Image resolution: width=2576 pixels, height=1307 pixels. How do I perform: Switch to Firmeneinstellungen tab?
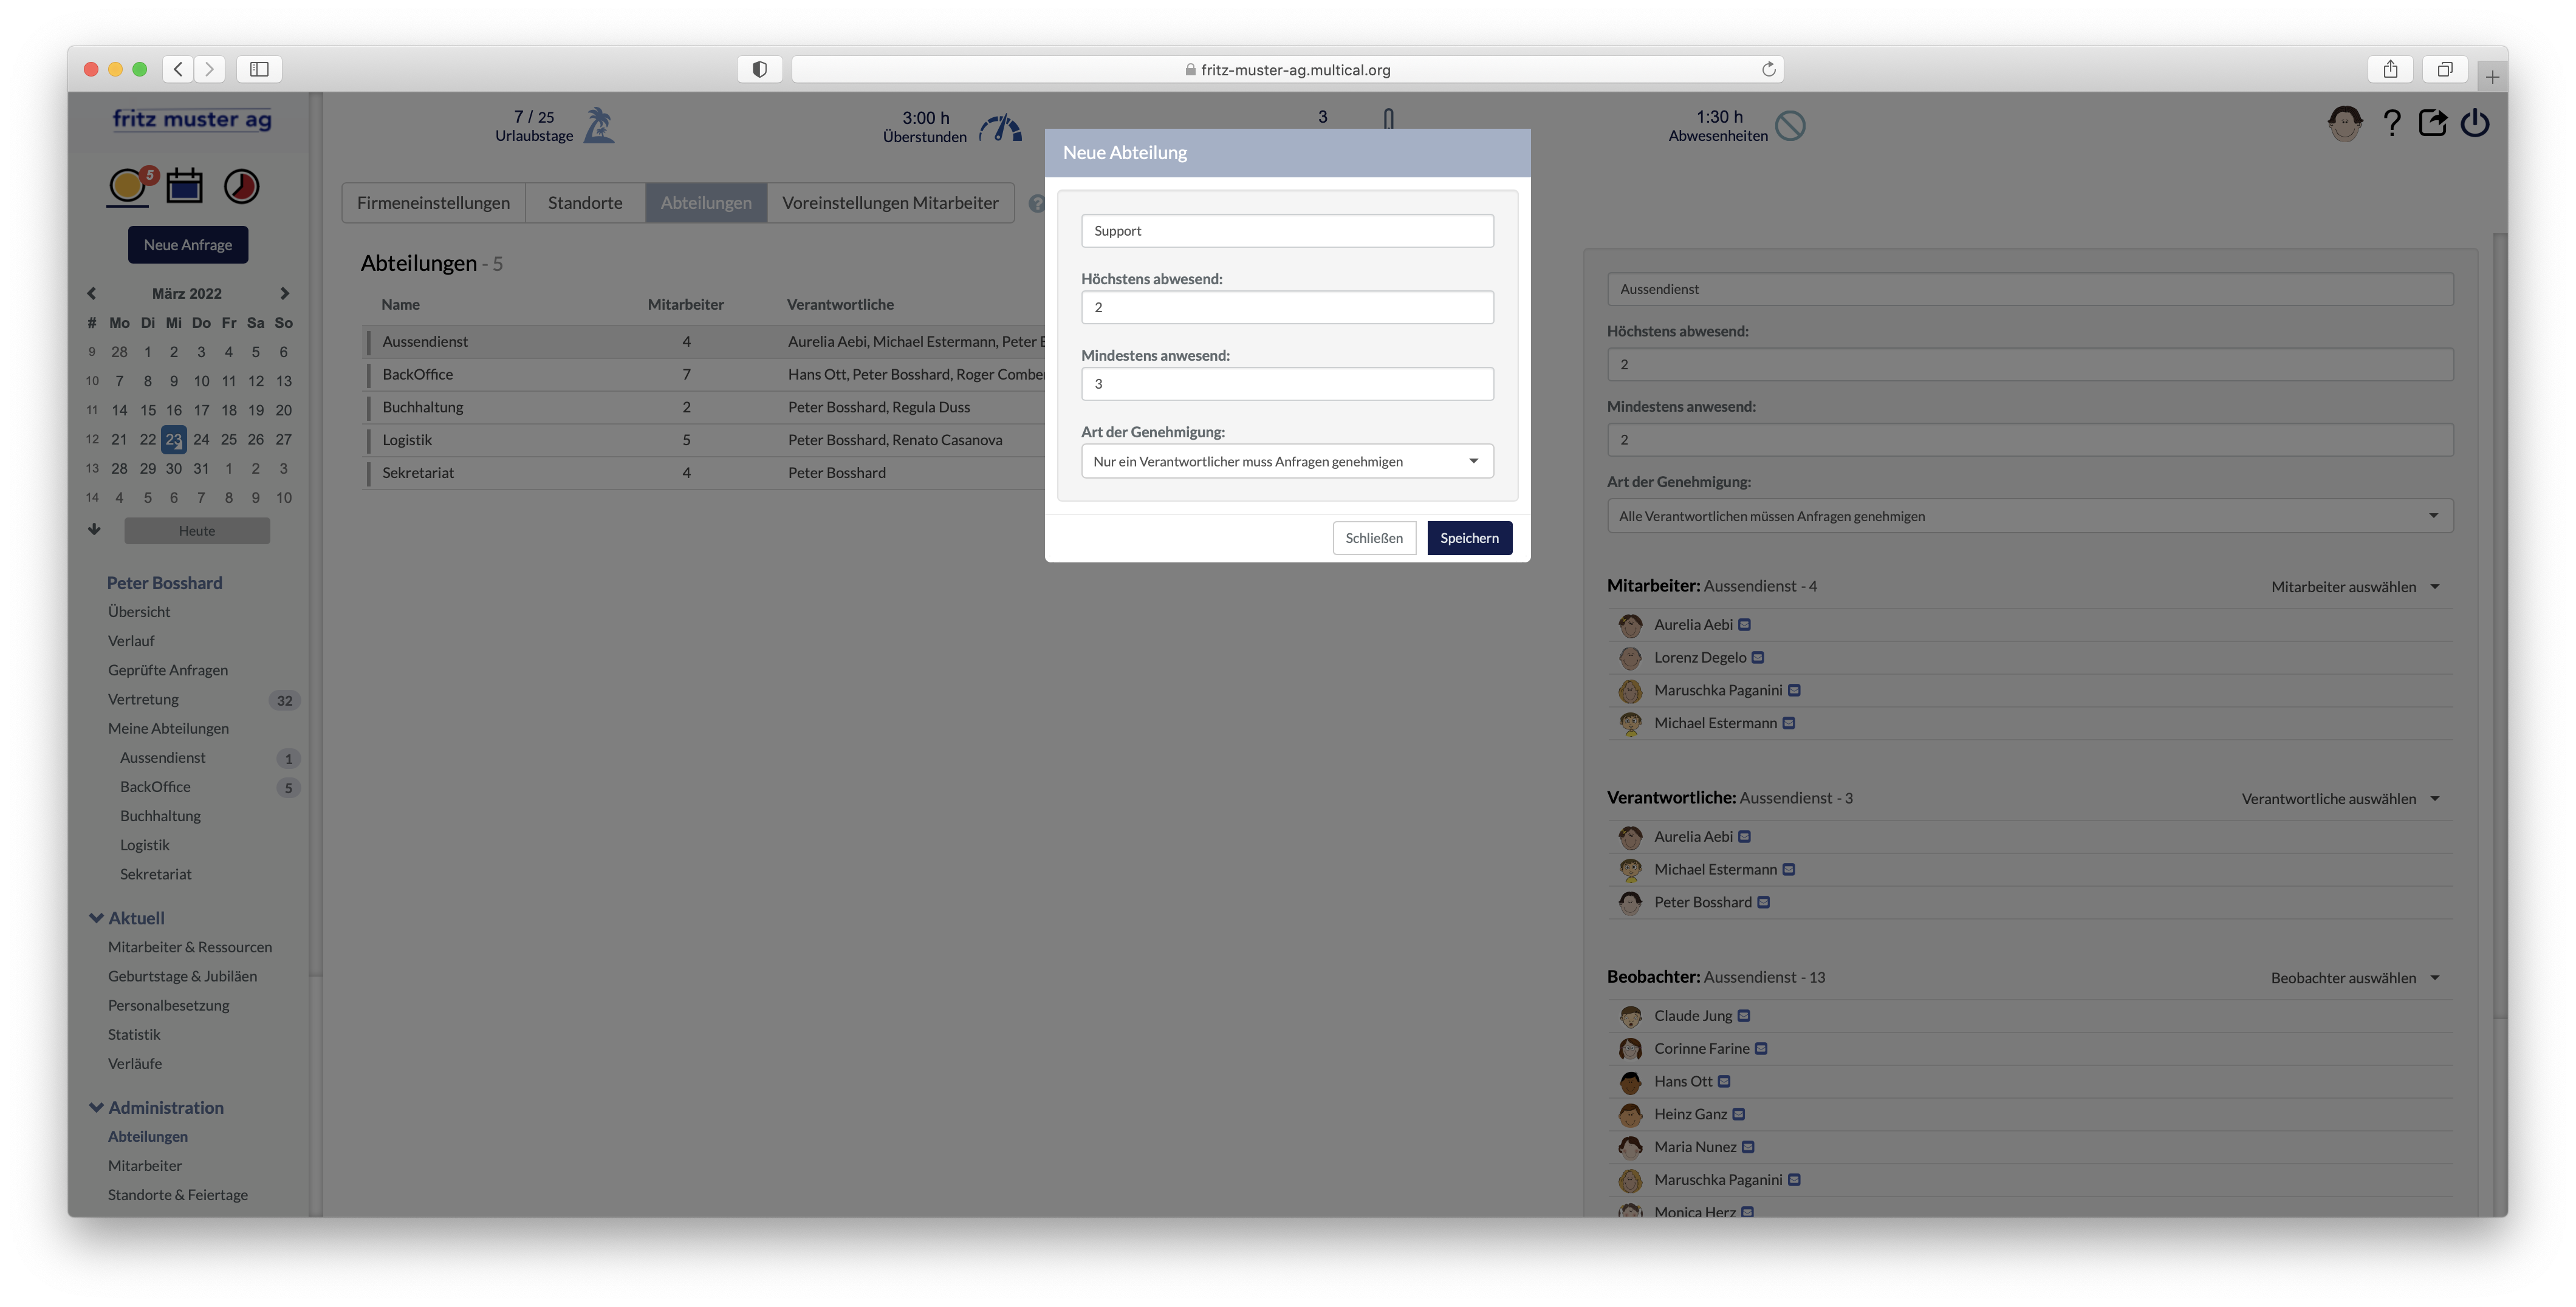433,203
